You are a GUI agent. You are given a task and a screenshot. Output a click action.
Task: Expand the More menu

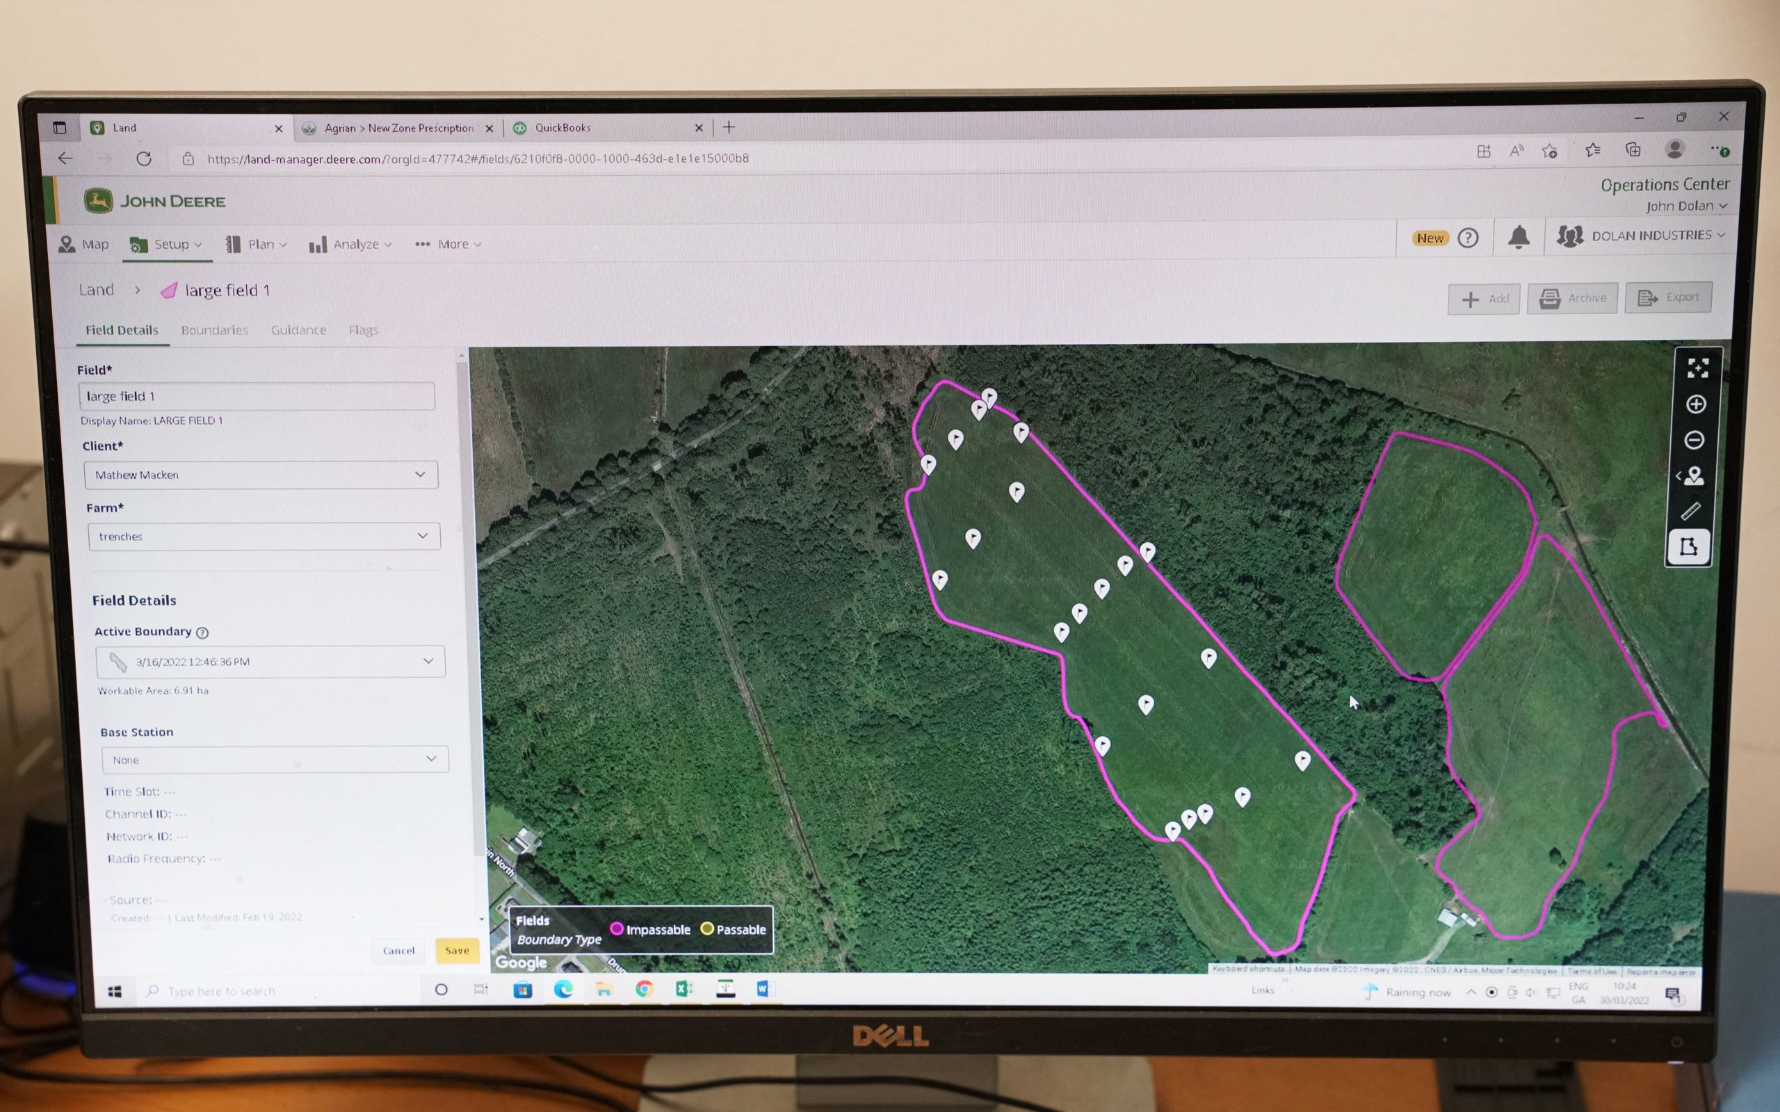coord(448,244)
